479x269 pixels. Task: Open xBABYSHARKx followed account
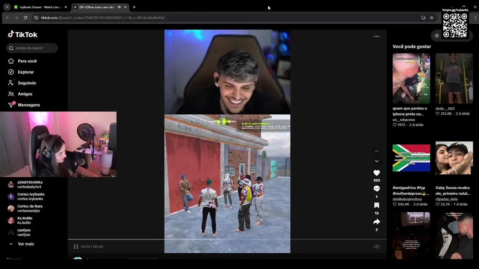(x=30, y=185)
